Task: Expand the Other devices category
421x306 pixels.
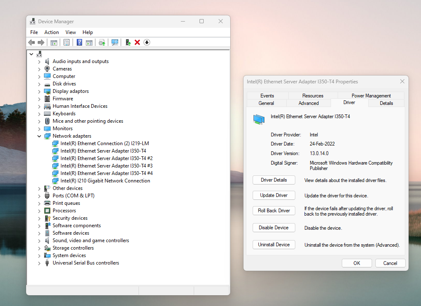Action: pyautogui.click(x=39, y=188)
